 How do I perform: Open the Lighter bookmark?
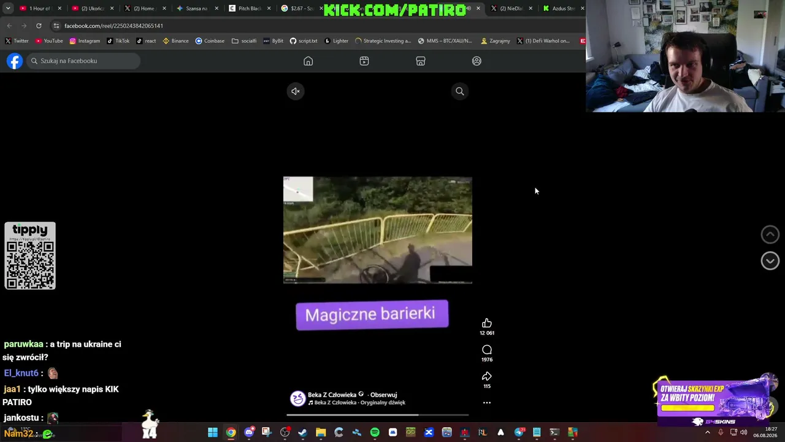point(336,41)
